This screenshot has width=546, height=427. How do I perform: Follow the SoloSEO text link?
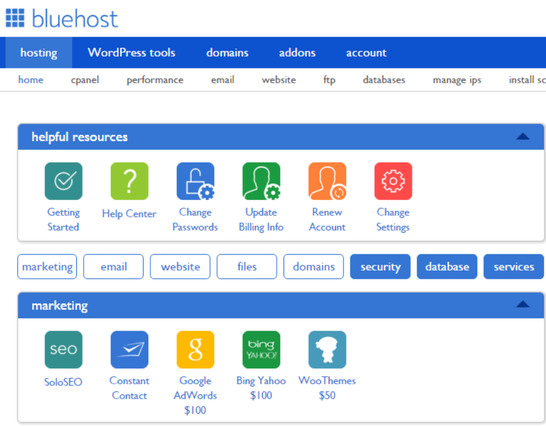click(x=63, y=382)
